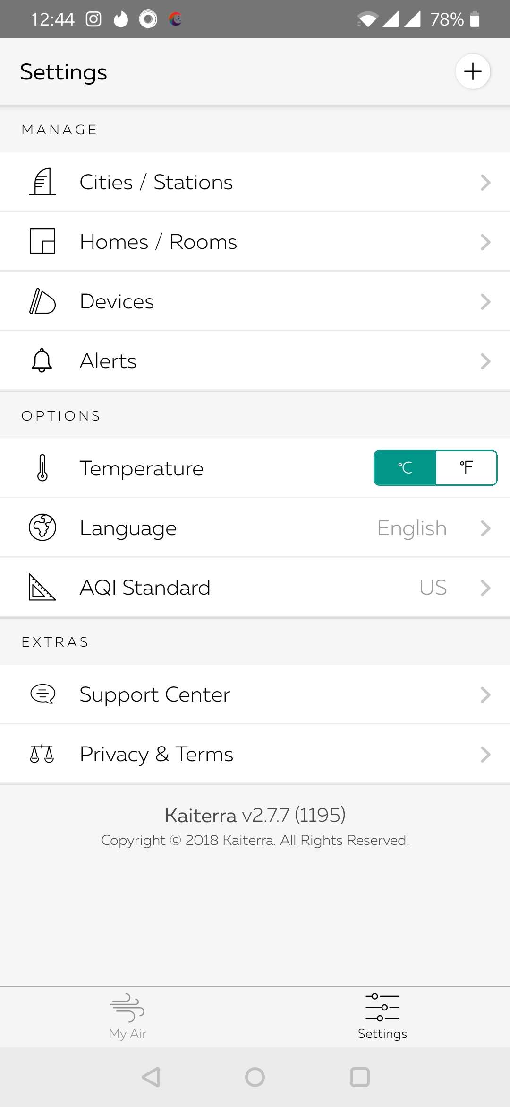Switch temperature unit to Fahrenheit
Screen dimensions: 510x1107
(466, 468)
